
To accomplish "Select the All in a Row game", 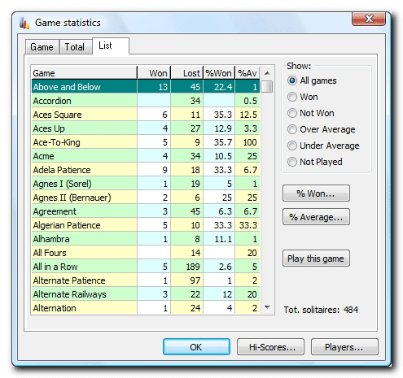I will point(146,267).
